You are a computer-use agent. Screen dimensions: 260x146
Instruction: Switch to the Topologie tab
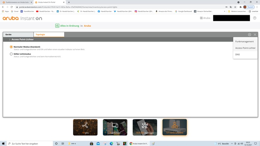pyautogui.click(x=49, y=34)
